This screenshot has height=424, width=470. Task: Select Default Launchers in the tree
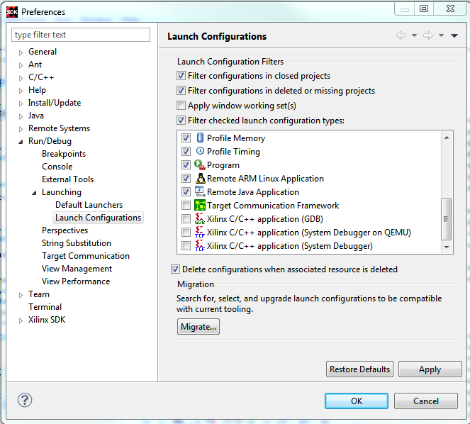coord(89,205)
